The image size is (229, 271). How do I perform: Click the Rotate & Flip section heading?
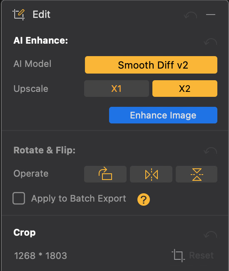(45, 150)
